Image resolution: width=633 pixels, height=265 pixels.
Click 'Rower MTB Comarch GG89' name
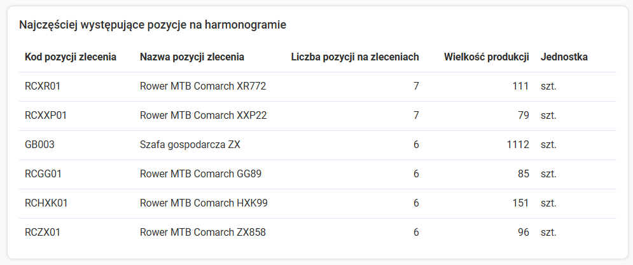coord(200,174)
